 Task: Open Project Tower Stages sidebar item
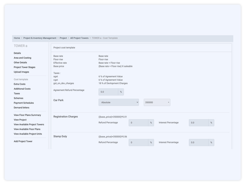tap(25, 67)
